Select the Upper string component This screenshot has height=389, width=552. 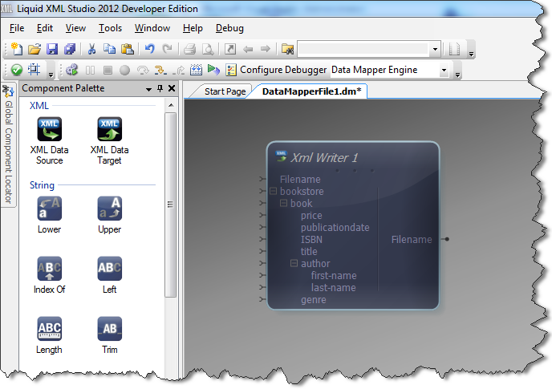109,215
